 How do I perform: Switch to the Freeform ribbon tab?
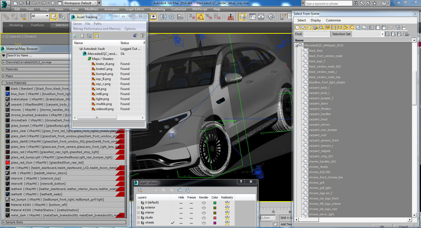(x=38, y=25)
